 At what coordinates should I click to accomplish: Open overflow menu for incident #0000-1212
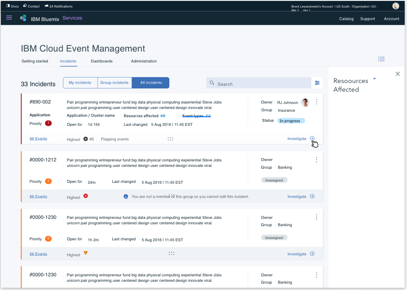(x=316, y=160)
